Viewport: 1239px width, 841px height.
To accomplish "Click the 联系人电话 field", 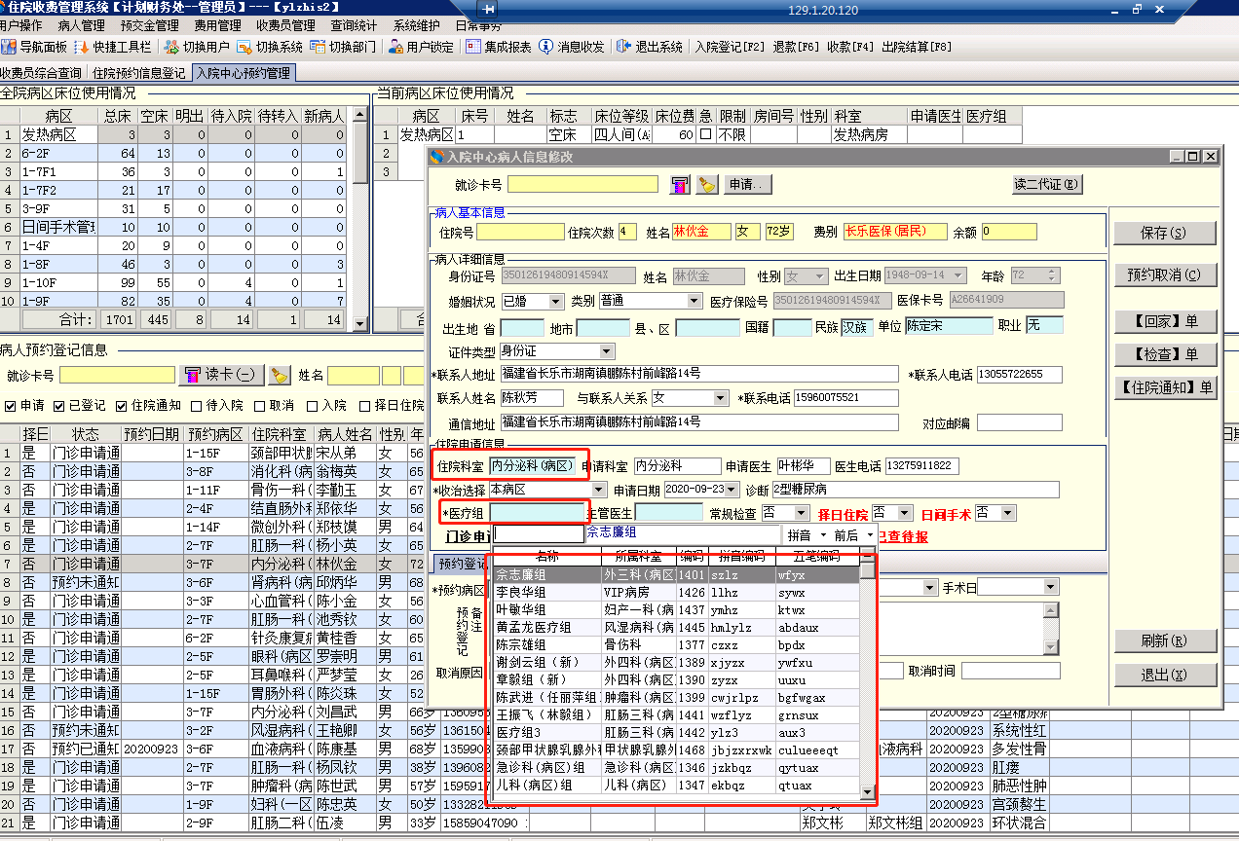I will click(x=1020, y=375).
